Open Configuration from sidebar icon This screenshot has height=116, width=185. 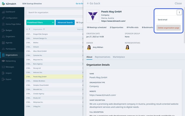[x=3, y=18]
